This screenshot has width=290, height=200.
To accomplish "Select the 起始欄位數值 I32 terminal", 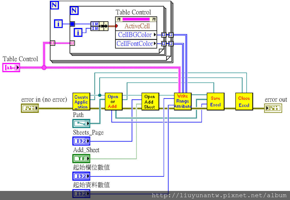I will click(x=81, y=176).
